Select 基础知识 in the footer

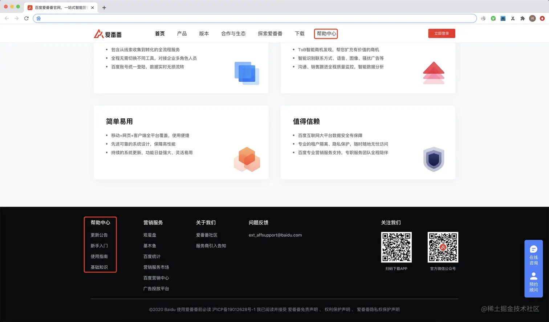99,267
